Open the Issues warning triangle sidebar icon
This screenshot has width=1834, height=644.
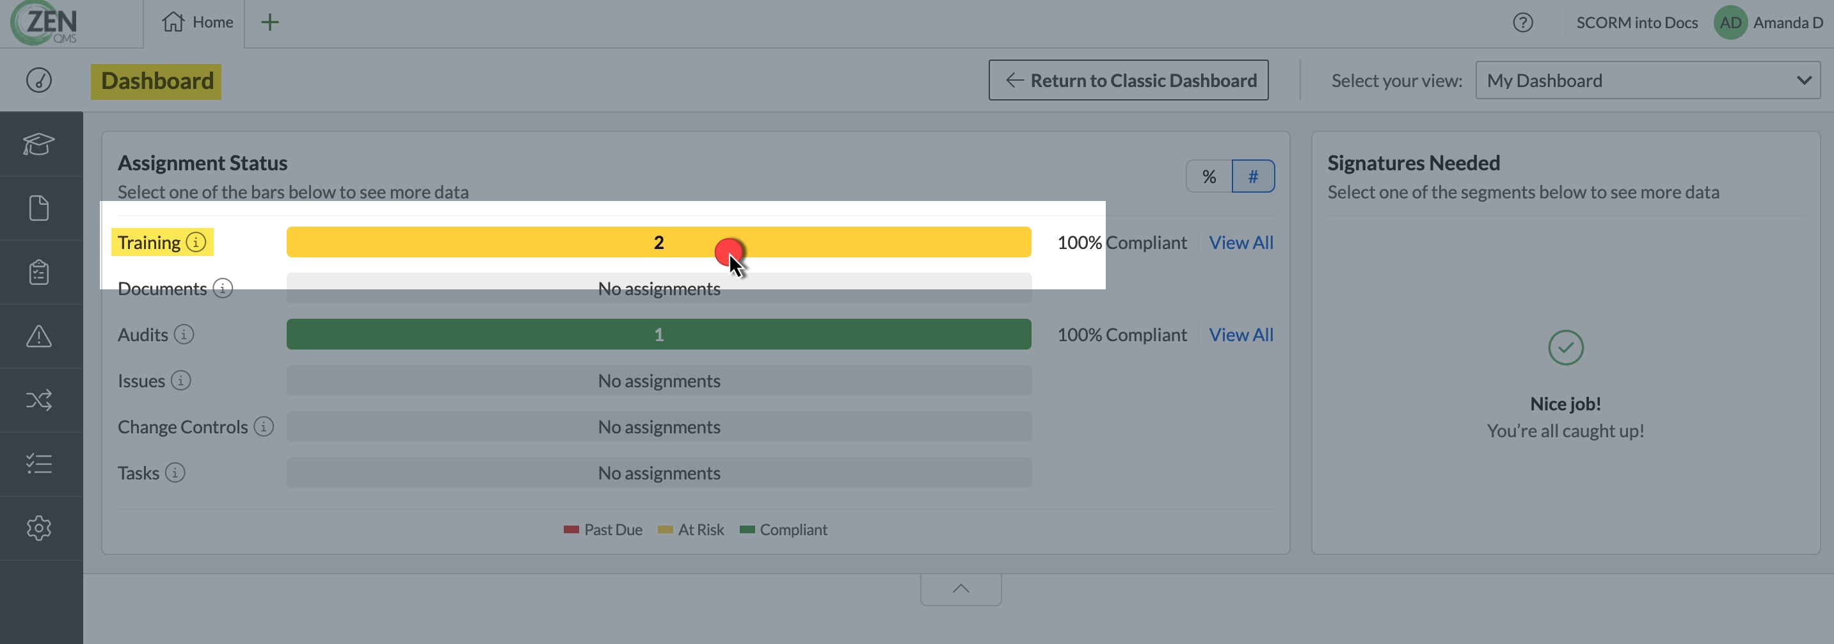(x=39, y=335)
